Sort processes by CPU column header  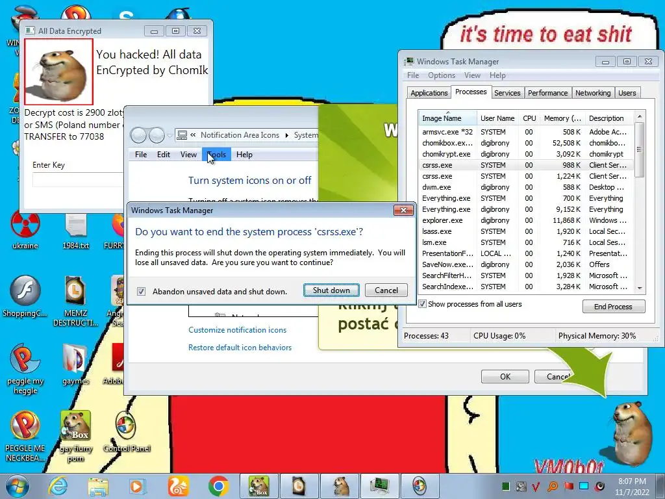click(x=529, y=118)
